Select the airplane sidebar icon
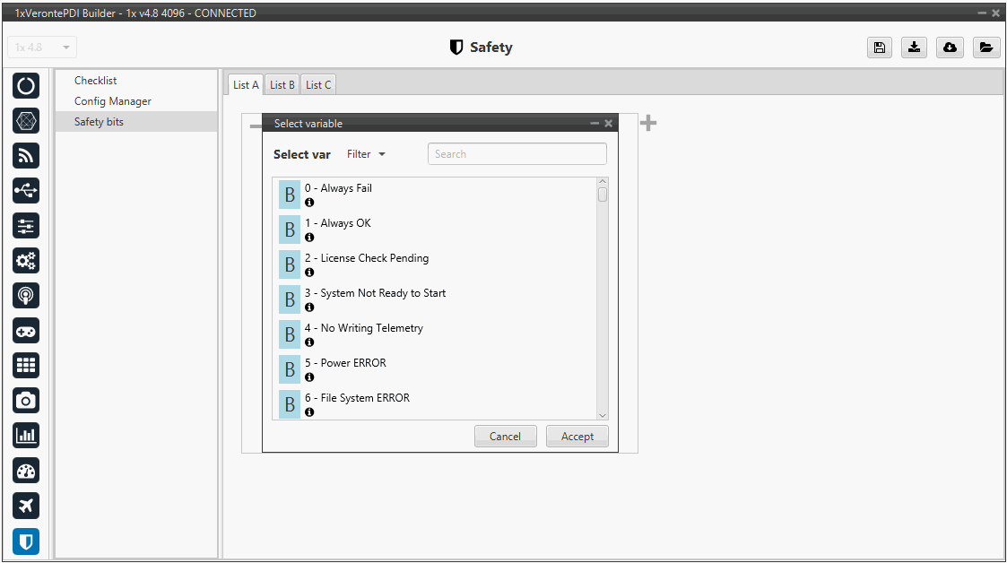The width and height of the screenshot is (1007, 563). (26, 506)
